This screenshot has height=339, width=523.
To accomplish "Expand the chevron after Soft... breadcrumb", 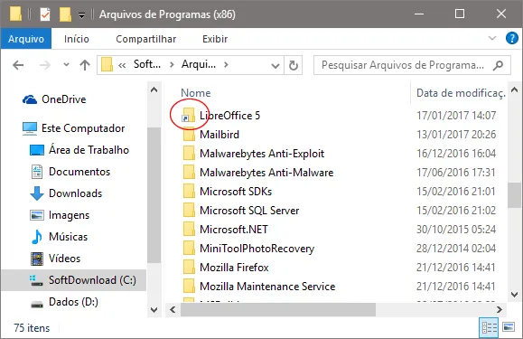I will point(172,64).
